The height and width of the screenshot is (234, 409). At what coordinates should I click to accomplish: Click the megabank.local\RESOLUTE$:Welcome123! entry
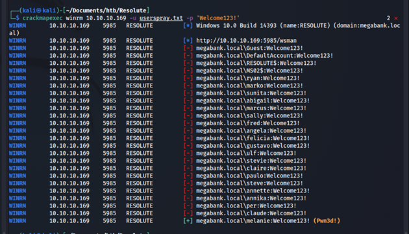(256, 64)
